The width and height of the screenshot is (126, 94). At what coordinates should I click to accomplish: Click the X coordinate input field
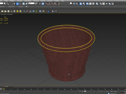90,91
